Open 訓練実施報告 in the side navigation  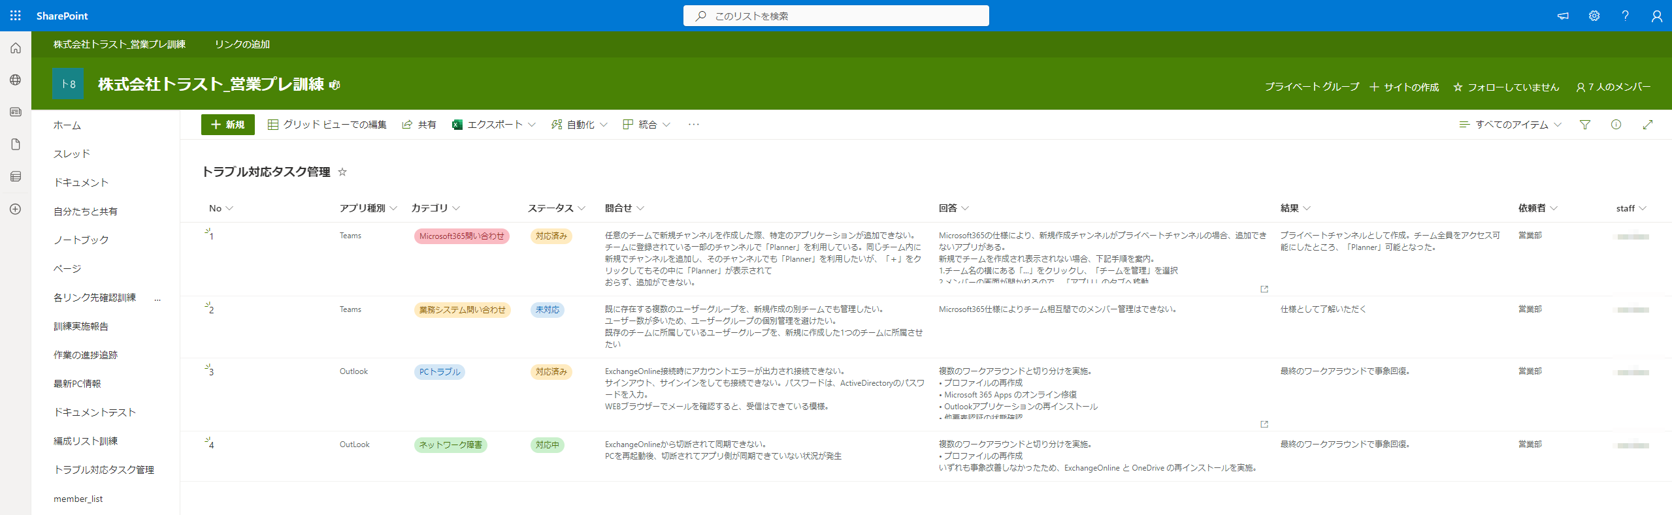[81, 326]
